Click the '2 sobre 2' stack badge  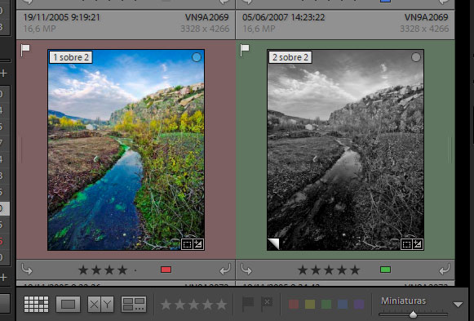pos(290,57)
